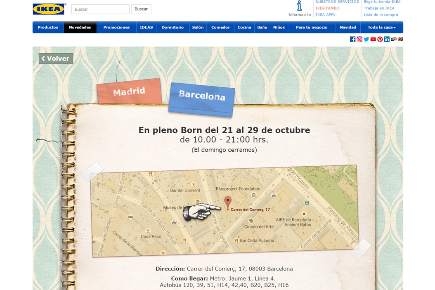
Task: Click Carrer del Comerç, 17 map label
Action: click(250, 210)
